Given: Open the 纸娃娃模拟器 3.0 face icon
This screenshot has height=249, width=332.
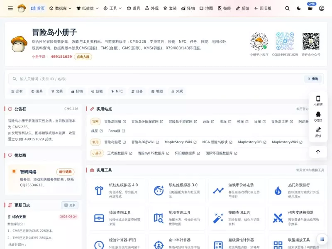Looking at the screenshot, I should pos(159,190).
